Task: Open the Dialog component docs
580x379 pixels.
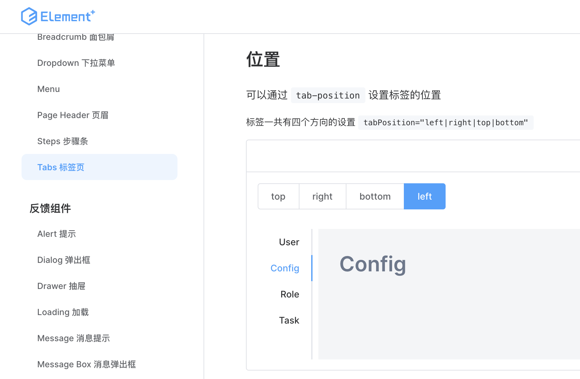Action: [x=63, y=260]
